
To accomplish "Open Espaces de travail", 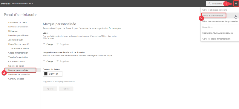I will tap(16, 66).
